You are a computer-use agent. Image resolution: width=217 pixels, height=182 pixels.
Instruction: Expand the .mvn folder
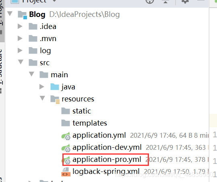pyautogui.click(x=20, y=38)
